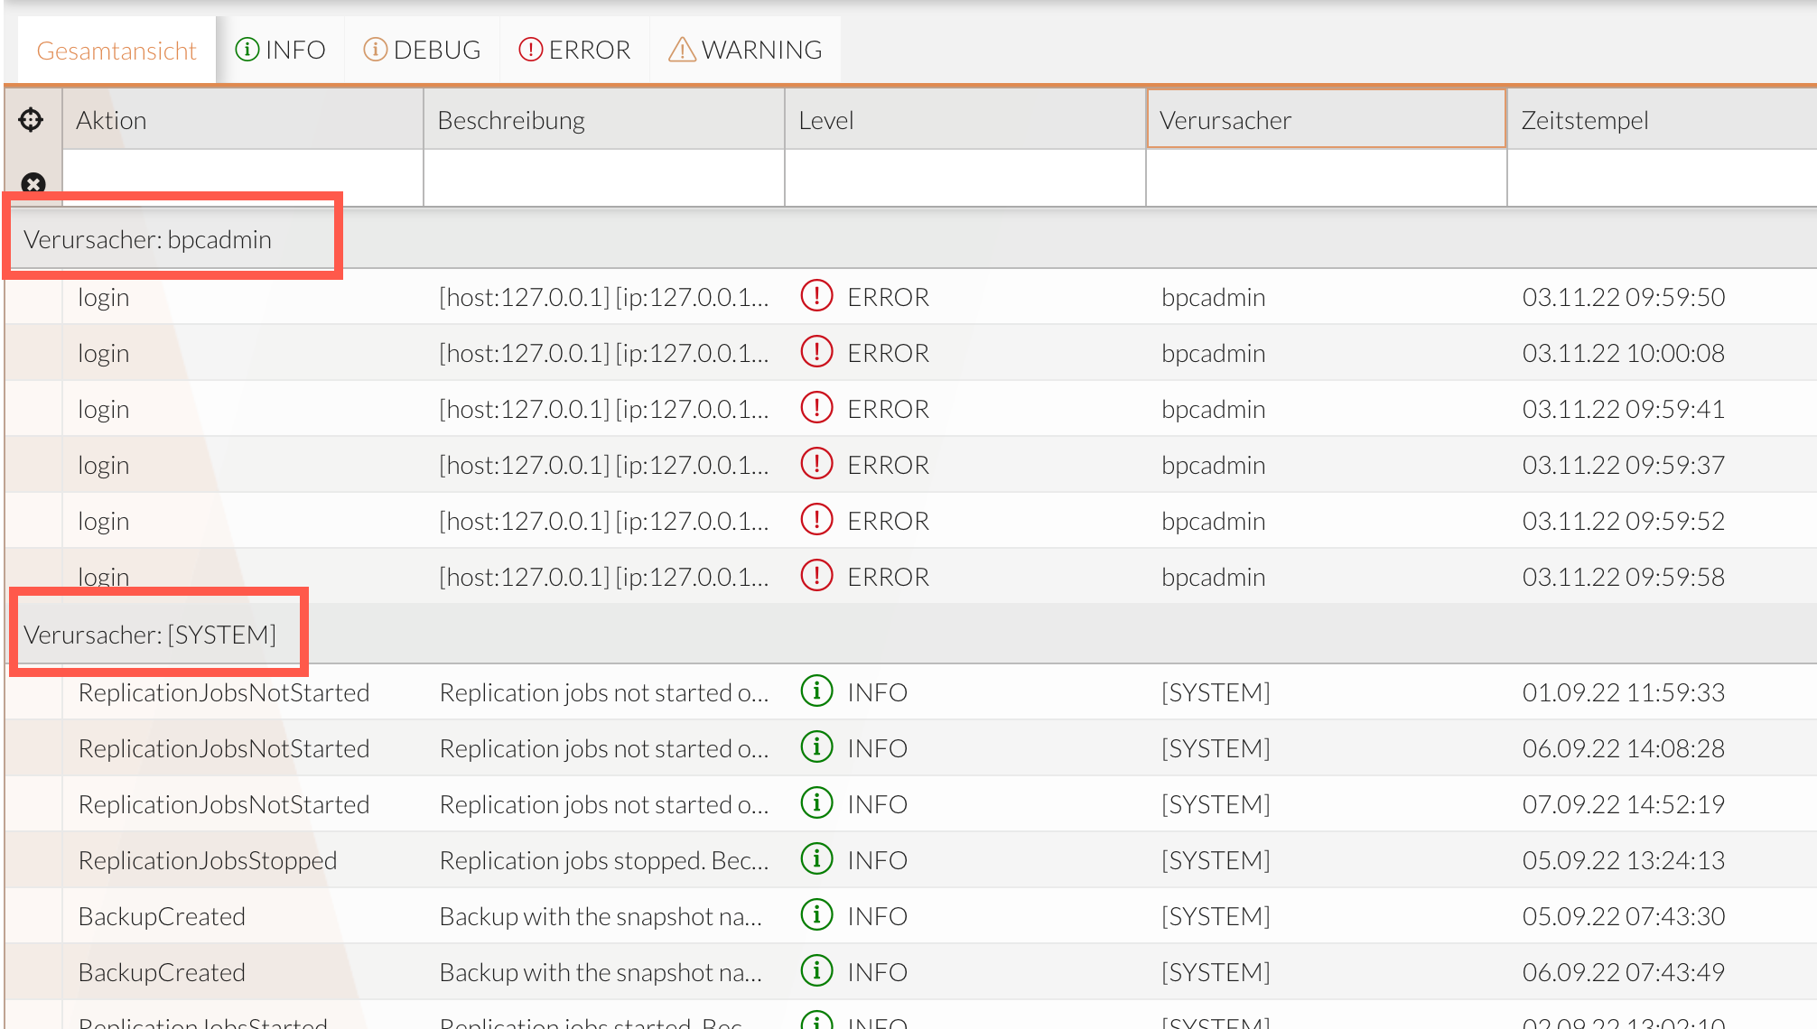
Task: Click ERROR icon in first login row
Action: (x=816, y=296)
